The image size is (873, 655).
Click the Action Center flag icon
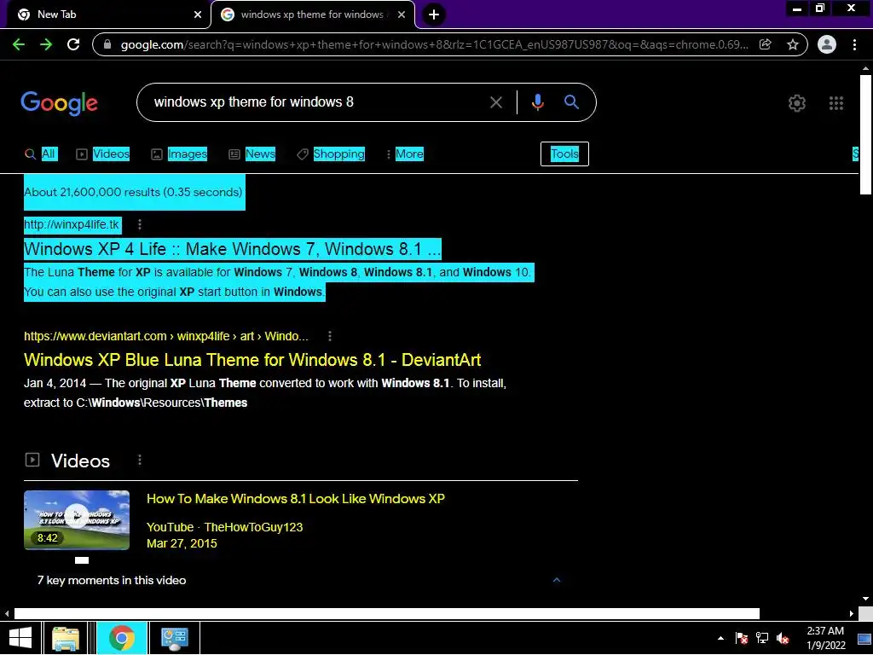[742, 638]
